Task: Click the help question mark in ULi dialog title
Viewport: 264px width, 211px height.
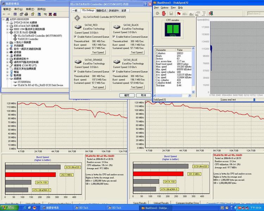Action: tap(145, 4)
